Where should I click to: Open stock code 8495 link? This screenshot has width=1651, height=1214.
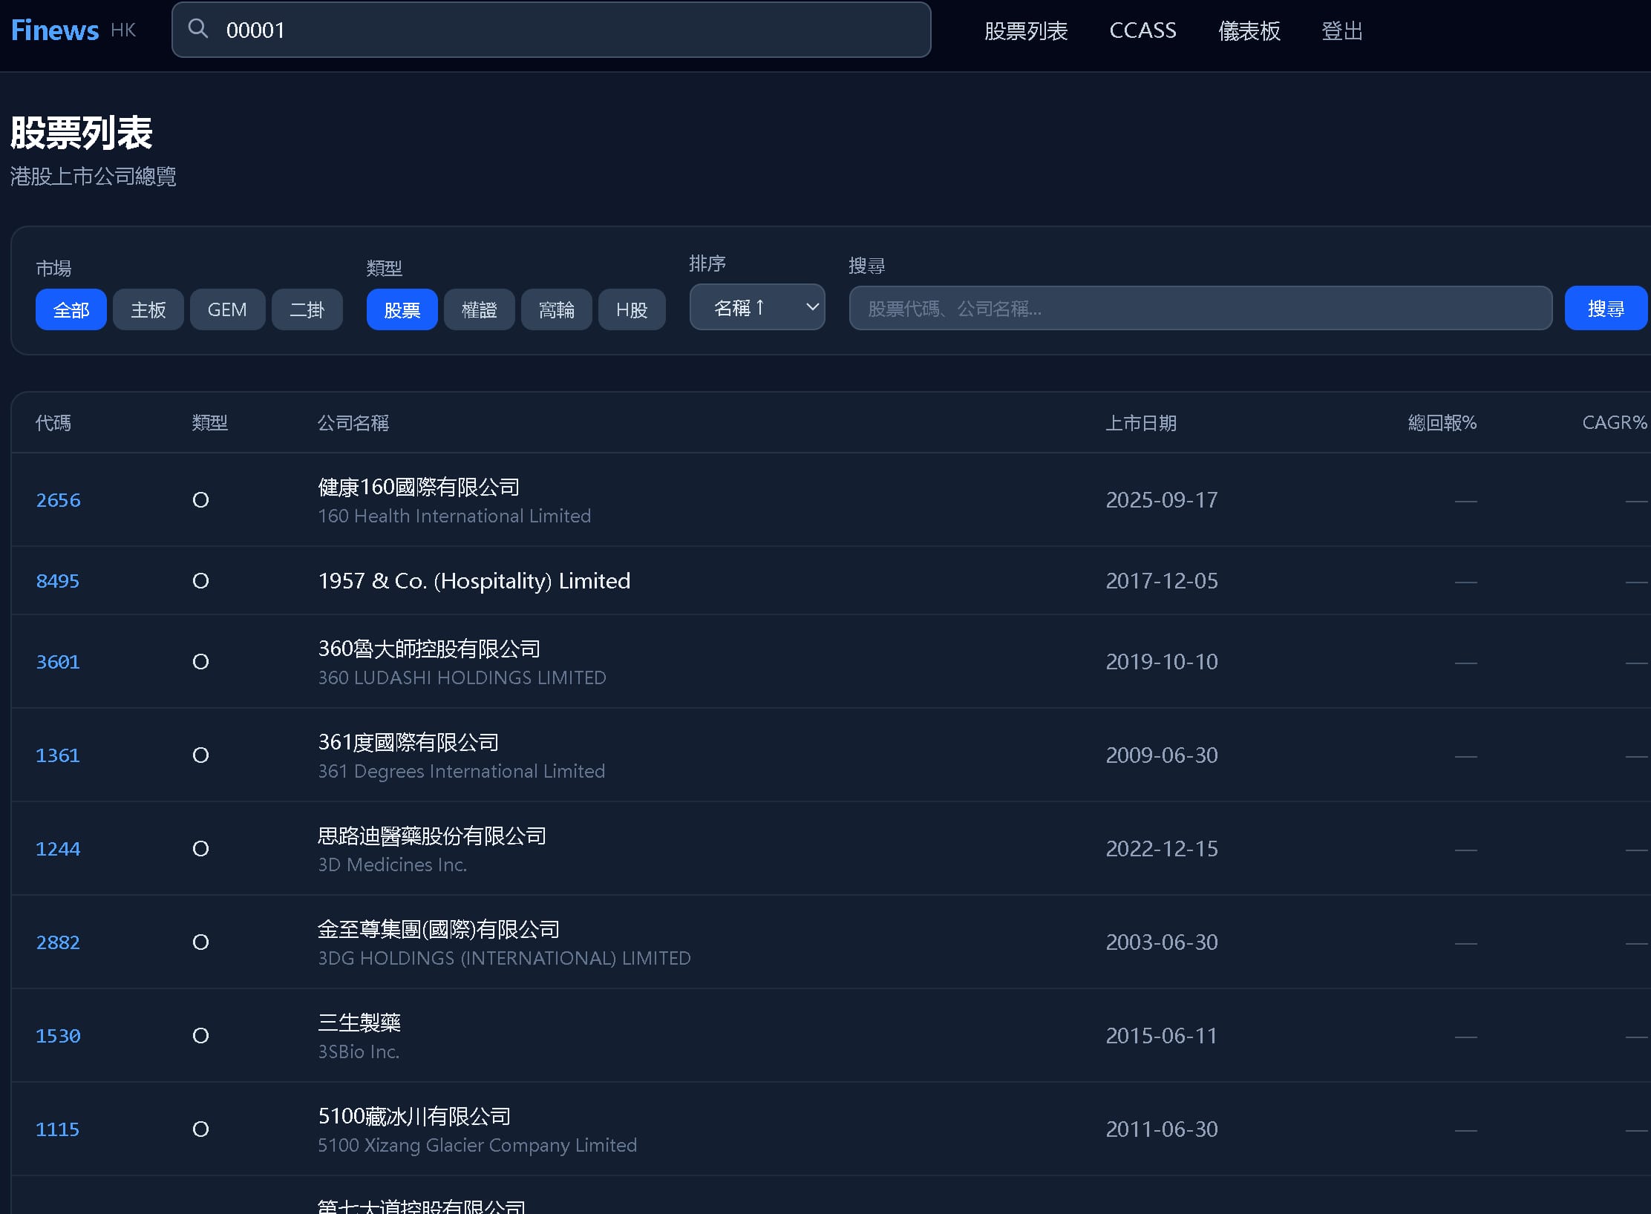(x=58, y=581)
